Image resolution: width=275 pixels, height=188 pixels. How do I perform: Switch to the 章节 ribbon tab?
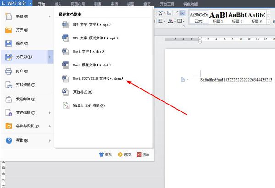click(x=147, y=4)
